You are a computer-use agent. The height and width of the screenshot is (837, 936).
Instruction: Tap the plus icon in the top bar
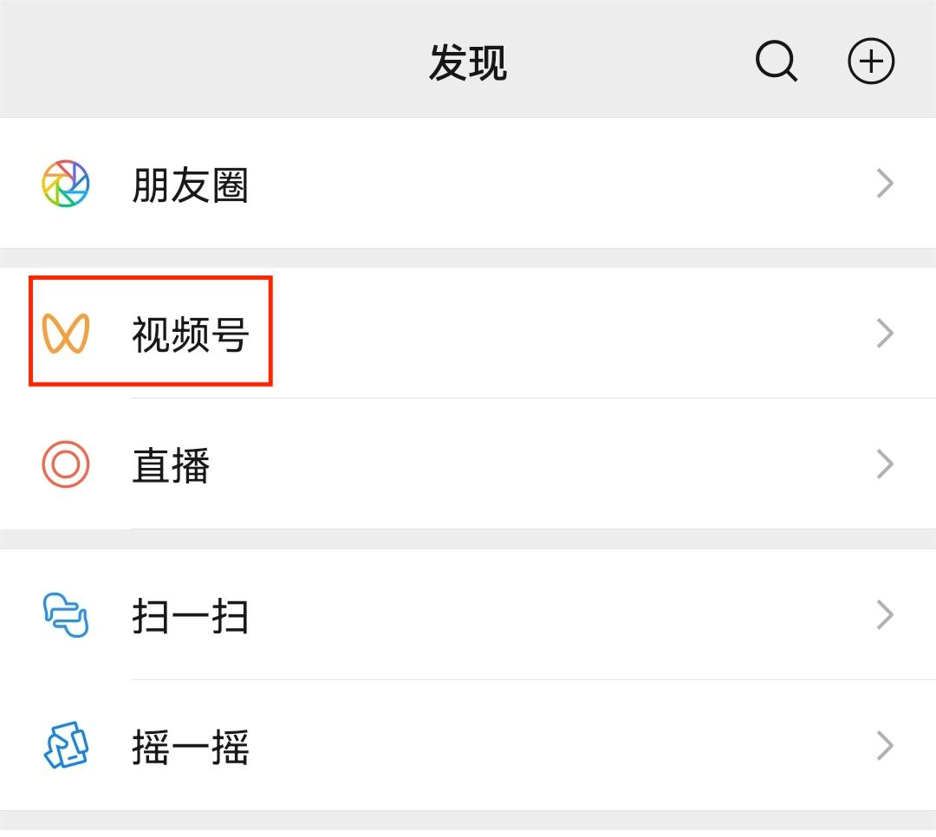coord(871,61)
